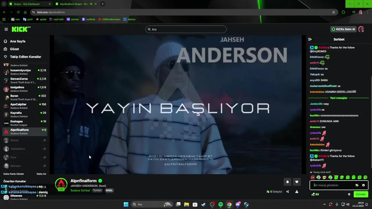The height and width of the screenshot is (209, 372).
Task: Click the heart follow icon
Action: click(x=297, y=182)
